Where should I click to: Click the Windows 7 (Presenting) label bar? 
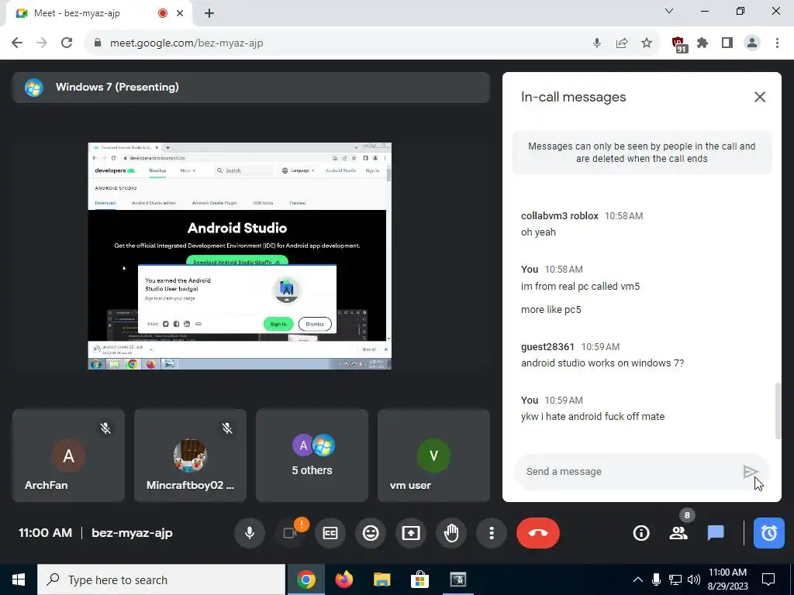tap(251, 87)
